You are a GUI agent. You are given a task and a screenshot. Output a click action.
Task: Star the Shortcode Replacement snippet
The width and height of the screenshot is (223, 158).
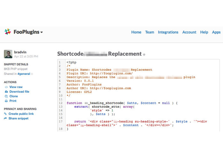point(144,54)
